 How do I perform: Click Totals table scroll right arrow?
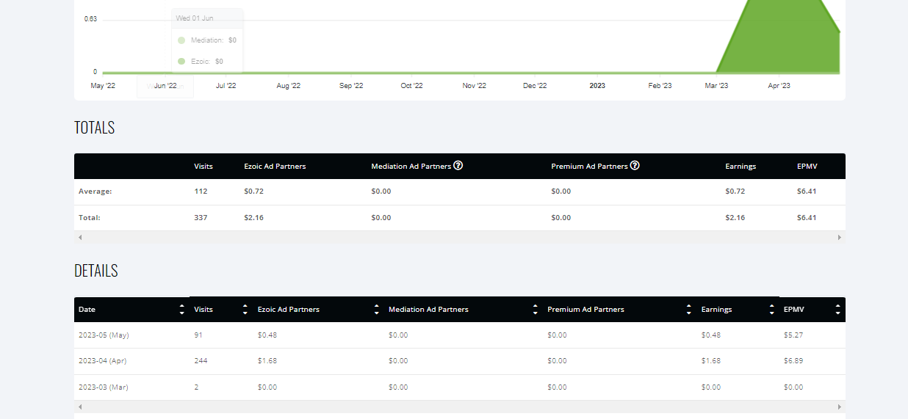pyautogui.click(x=840, y=238)
